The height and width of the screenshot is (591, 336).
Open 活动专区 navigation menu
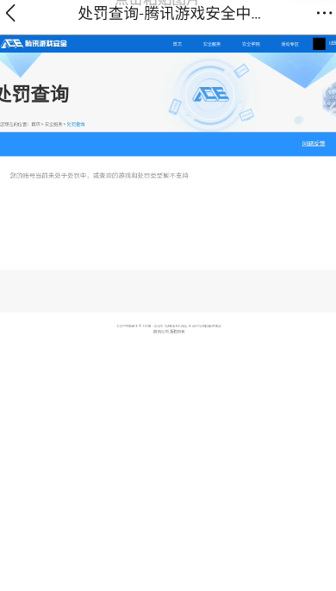pyautogui.click(x=289, y=44)
